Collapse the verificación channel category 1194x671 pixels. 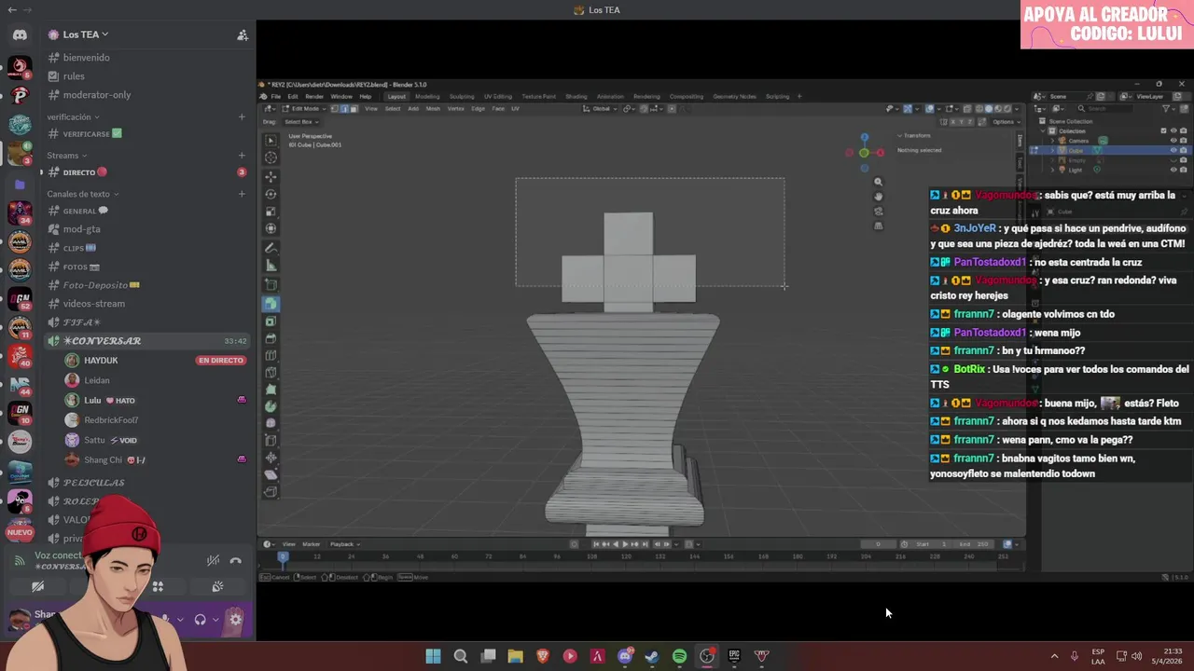click(73, 117)
